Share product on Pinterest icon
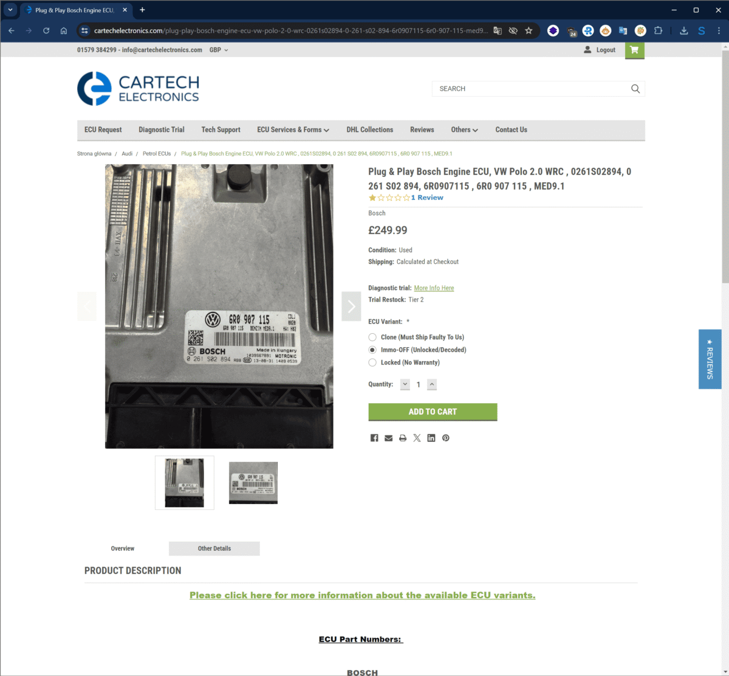This screenshot has width=729, height=676. click(x=446, y=438)
